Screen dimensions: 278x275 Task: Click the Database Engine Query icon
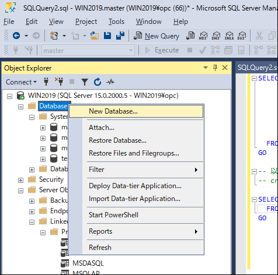[x=190, y=36]
